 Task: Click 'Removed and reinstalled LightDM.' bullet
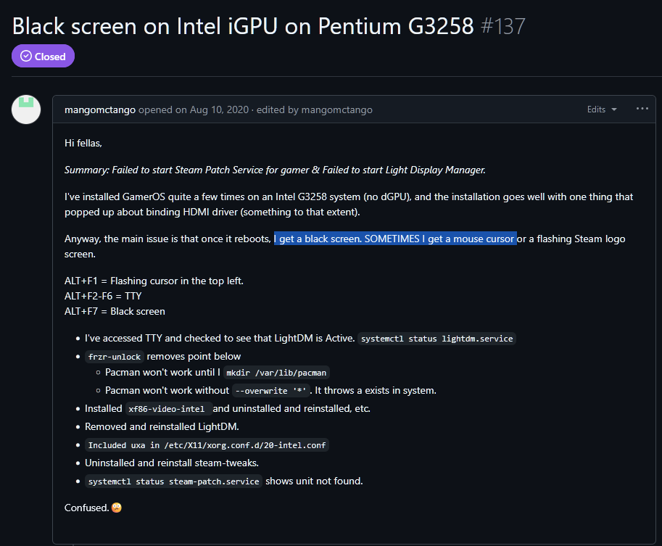(x=162, y=426)
